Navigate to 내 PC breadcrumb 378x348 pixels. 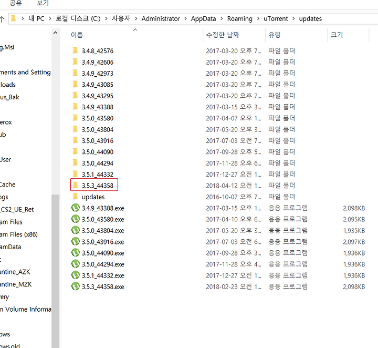tap(36, 18)
